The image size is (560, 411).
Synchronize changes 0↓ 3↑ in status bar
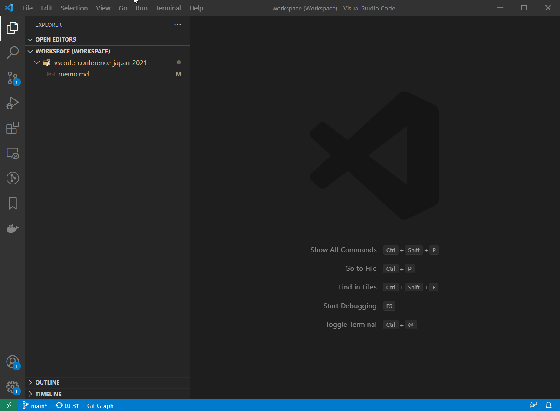(67, 405)
